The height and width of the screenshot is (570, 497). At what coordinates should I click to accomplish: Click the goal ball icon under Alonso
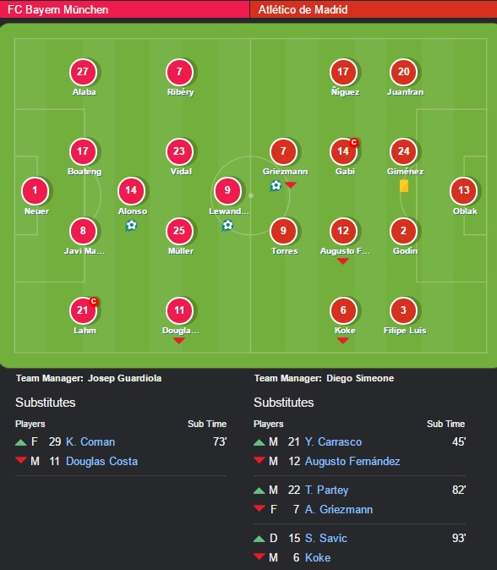(131, 226)
